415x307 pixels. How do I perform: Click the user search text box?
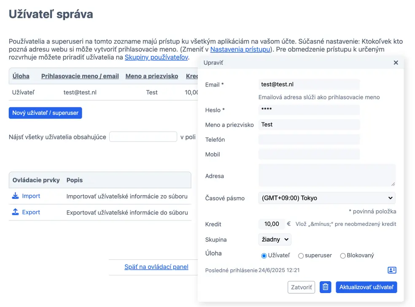click(143, 137)
